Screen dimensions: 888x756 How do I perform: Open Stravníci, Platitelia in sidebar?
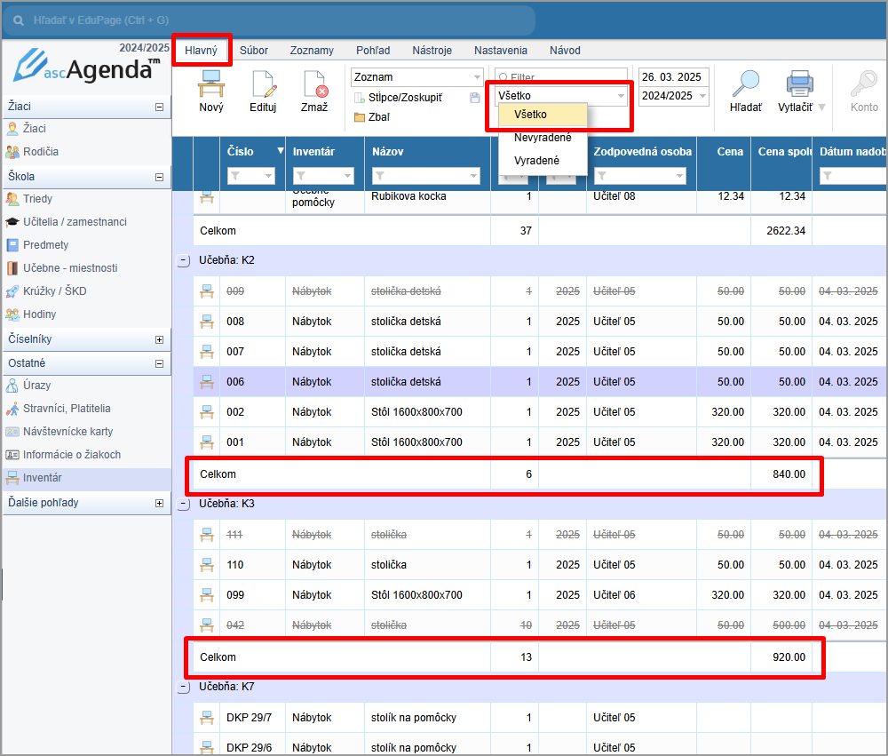[67, 409]
